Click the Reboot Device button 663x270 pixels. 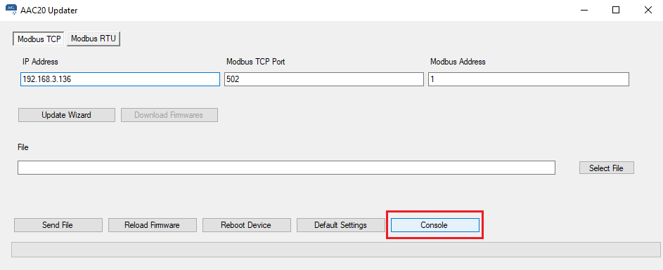(x=247, y=225)
